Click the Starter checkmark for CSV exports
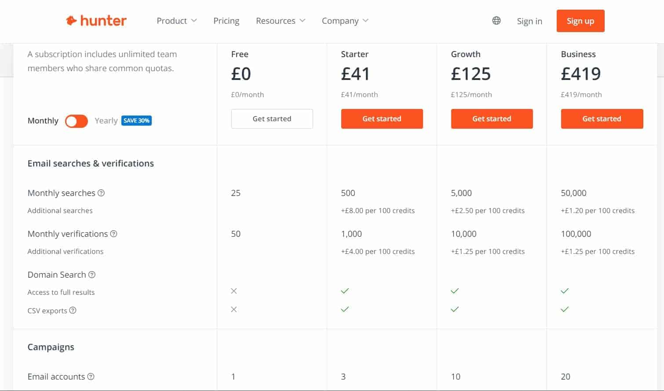 coord(345,309)
